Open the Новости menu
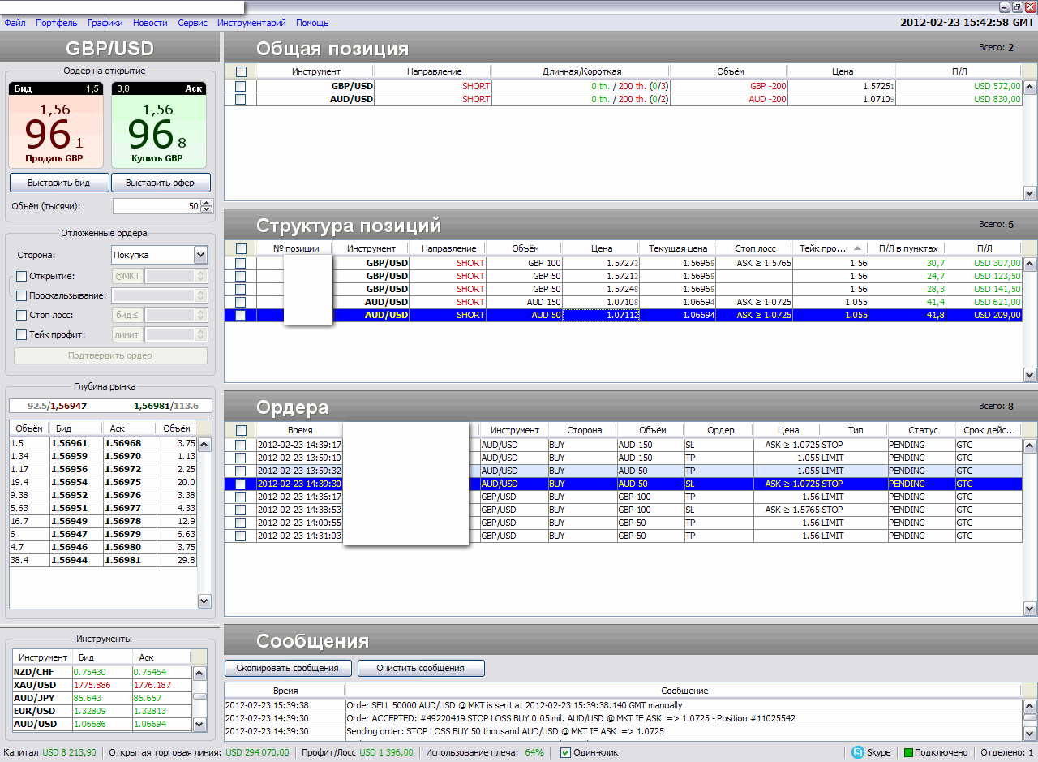1038x762 pixels. tap(150, 23)
